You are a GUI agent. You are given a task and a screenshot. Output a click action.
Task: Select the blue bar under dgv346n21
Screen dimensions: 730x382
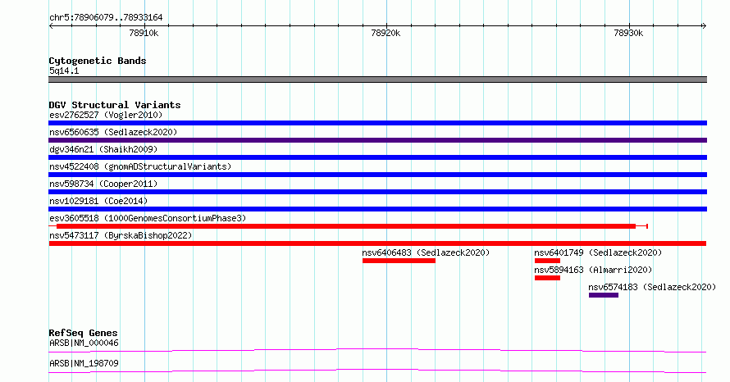pos(377,157)
